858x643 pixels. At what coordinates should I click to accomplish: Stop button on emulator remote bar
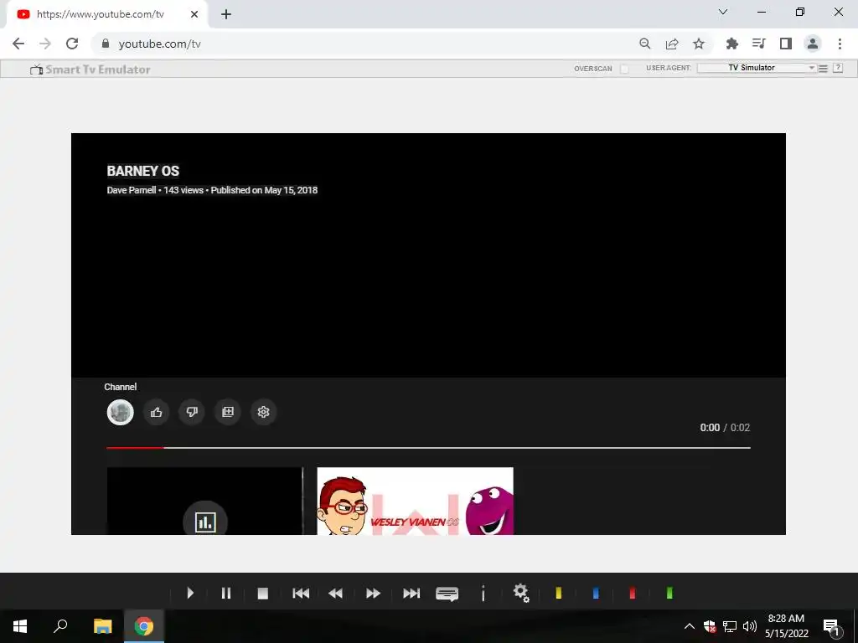[262, 594]
